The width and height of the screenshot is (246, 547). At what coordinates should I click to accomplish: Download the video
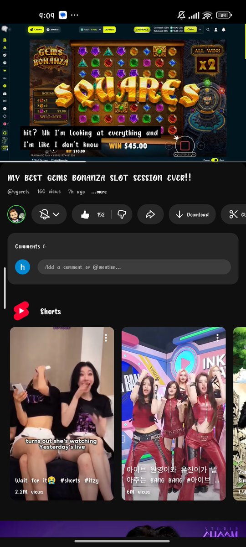coord(192,214)
